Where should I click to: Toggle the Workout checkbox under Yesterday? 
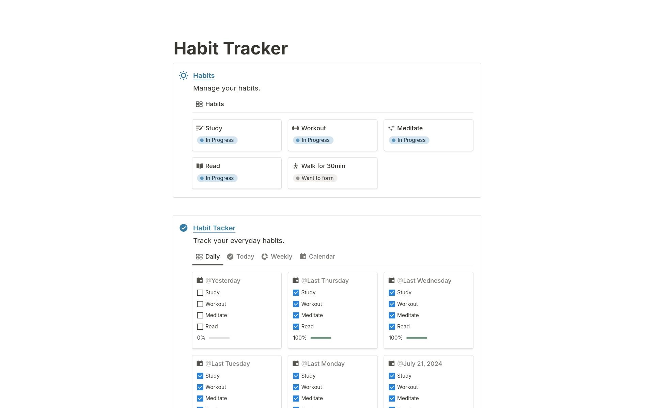pos(200,304)
